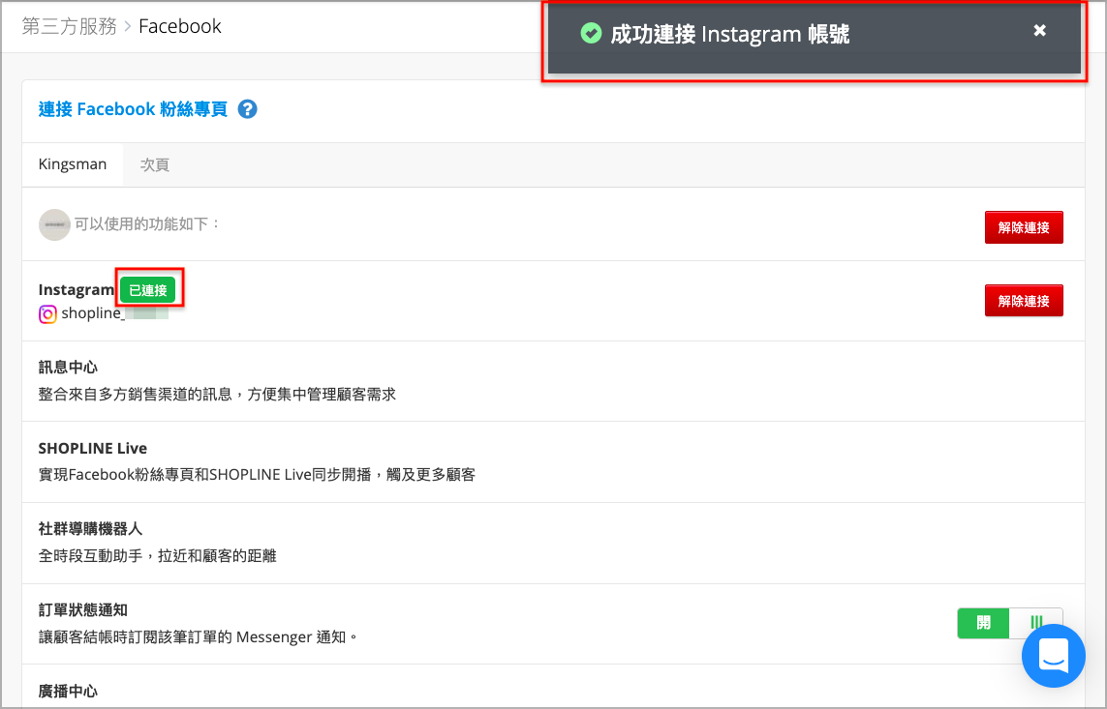Image resolution: width=1107 pixels, height=709 pixels.
Task: Click the shopline_ Instagram account name
Action: click(92, 313)
